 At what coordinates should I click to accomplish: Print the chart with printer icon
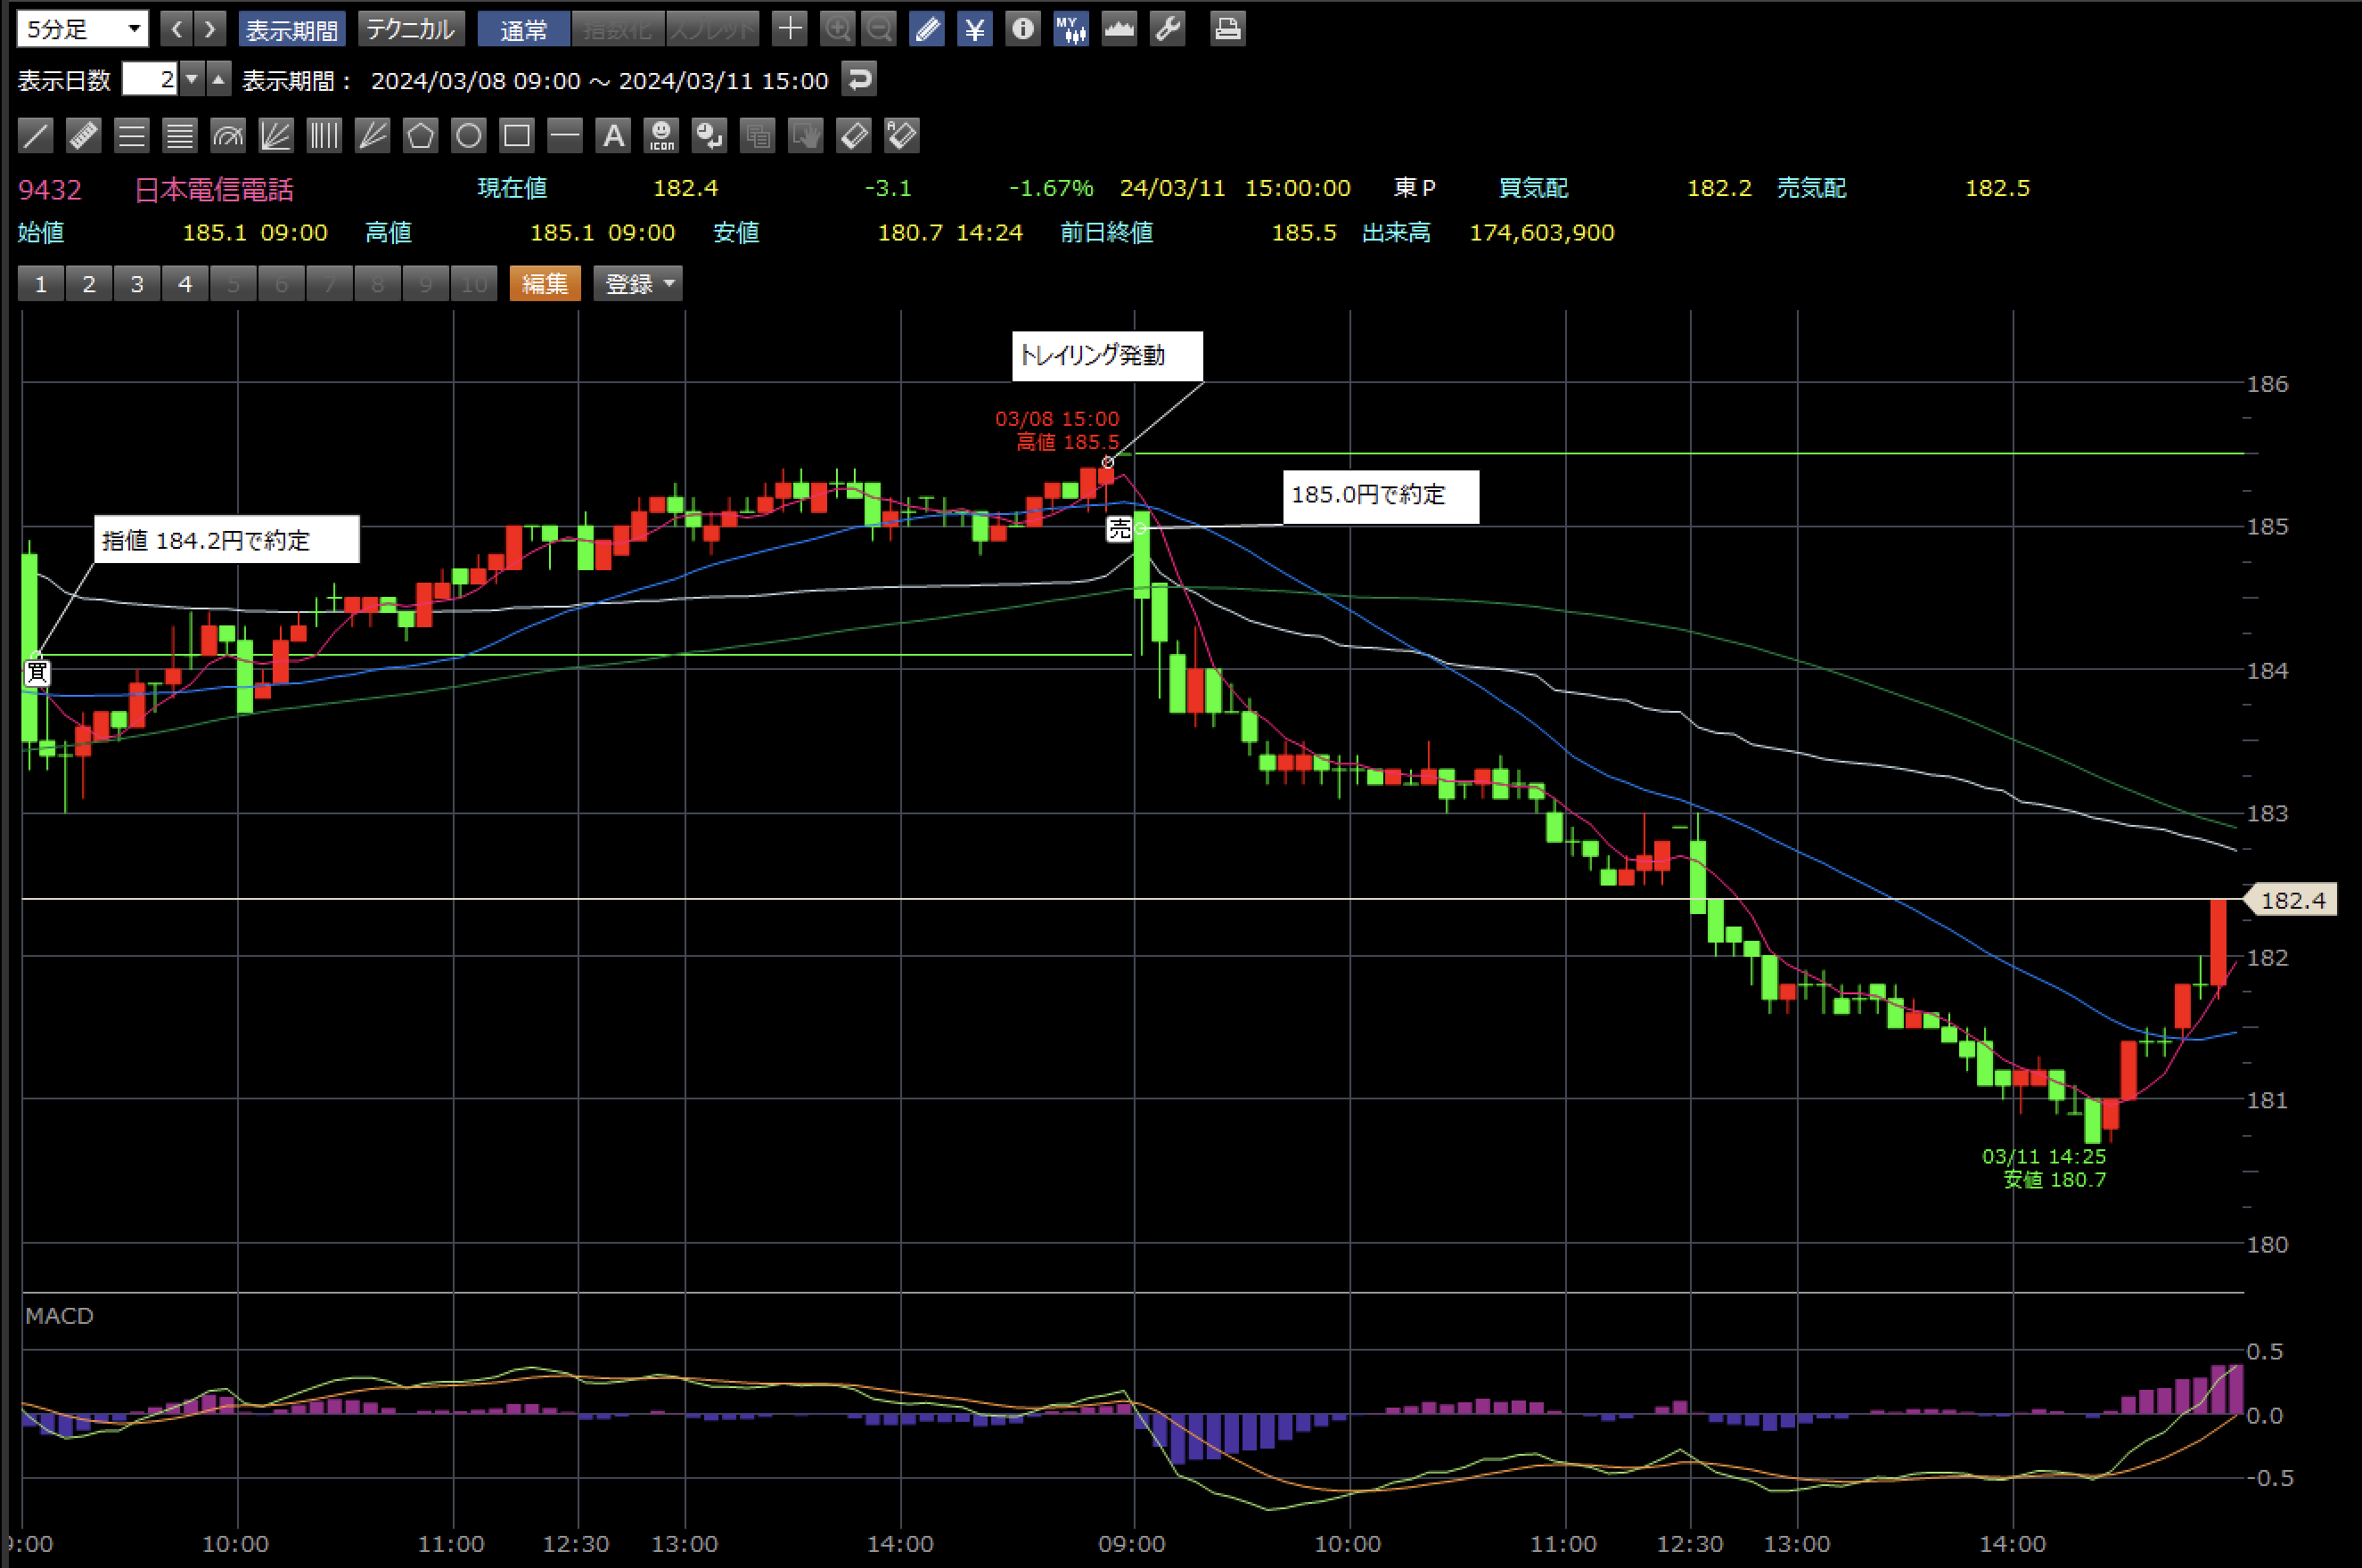tap(1226, 29)
